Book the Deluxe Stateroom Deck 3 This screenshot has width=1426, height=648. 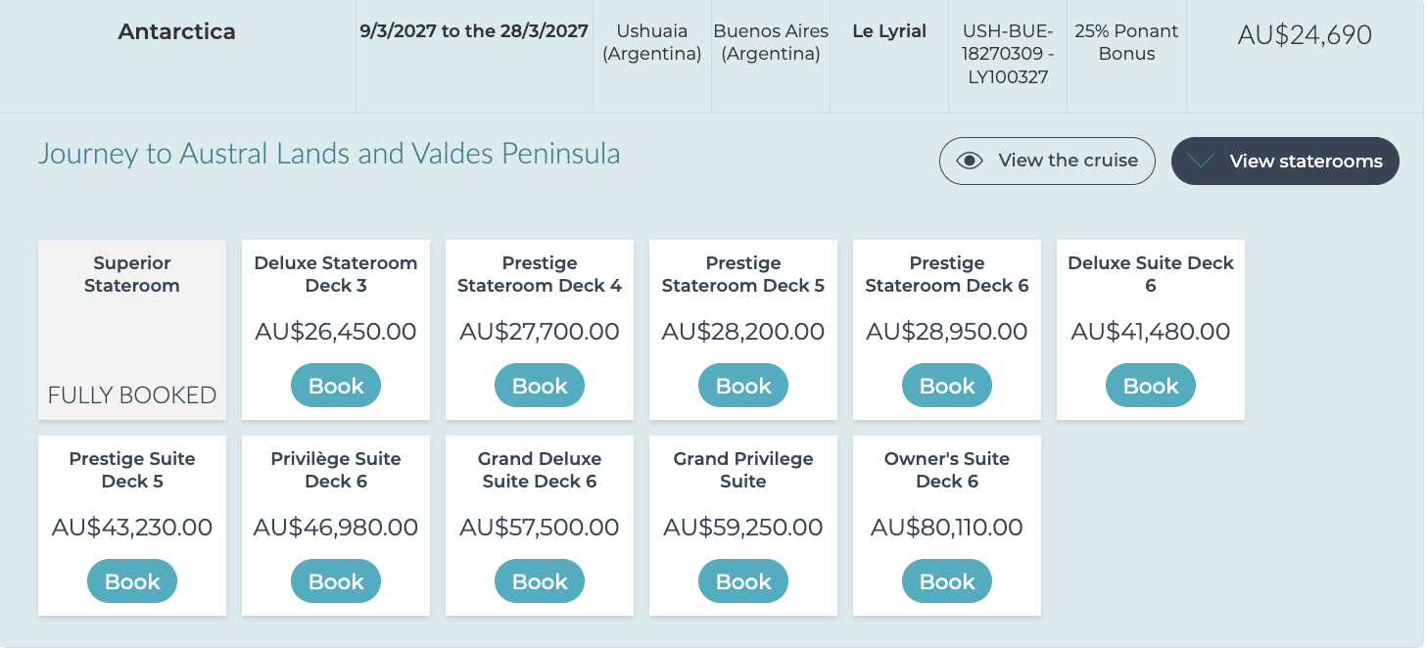click(x=335, y=386)
